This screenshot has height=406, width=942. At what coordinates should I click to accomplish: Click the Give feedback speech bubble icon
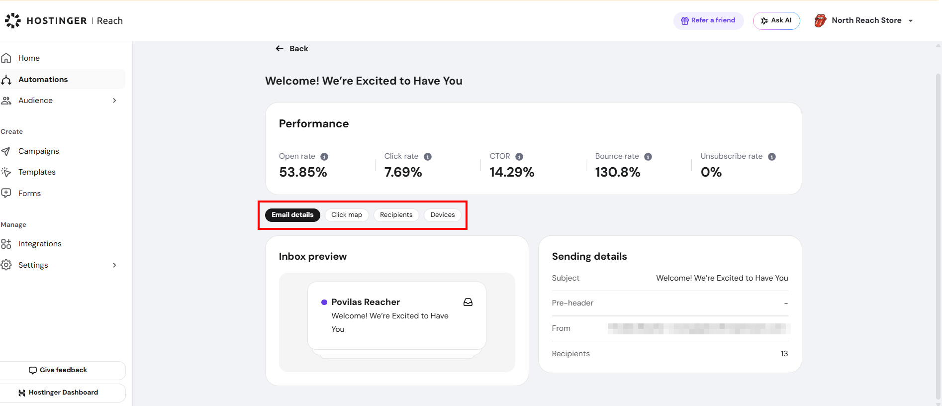tap(33, 370)
